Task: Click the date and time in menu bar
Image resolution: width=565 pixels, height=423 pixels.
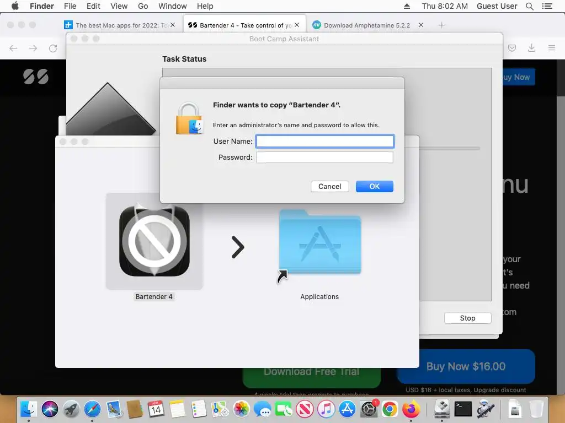Action: [445, 6]
